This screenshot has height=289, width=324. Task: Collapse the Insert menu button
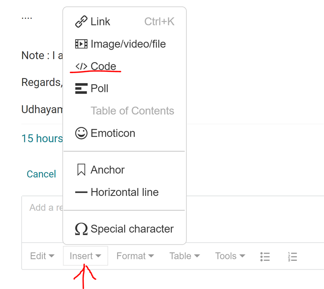85,256
